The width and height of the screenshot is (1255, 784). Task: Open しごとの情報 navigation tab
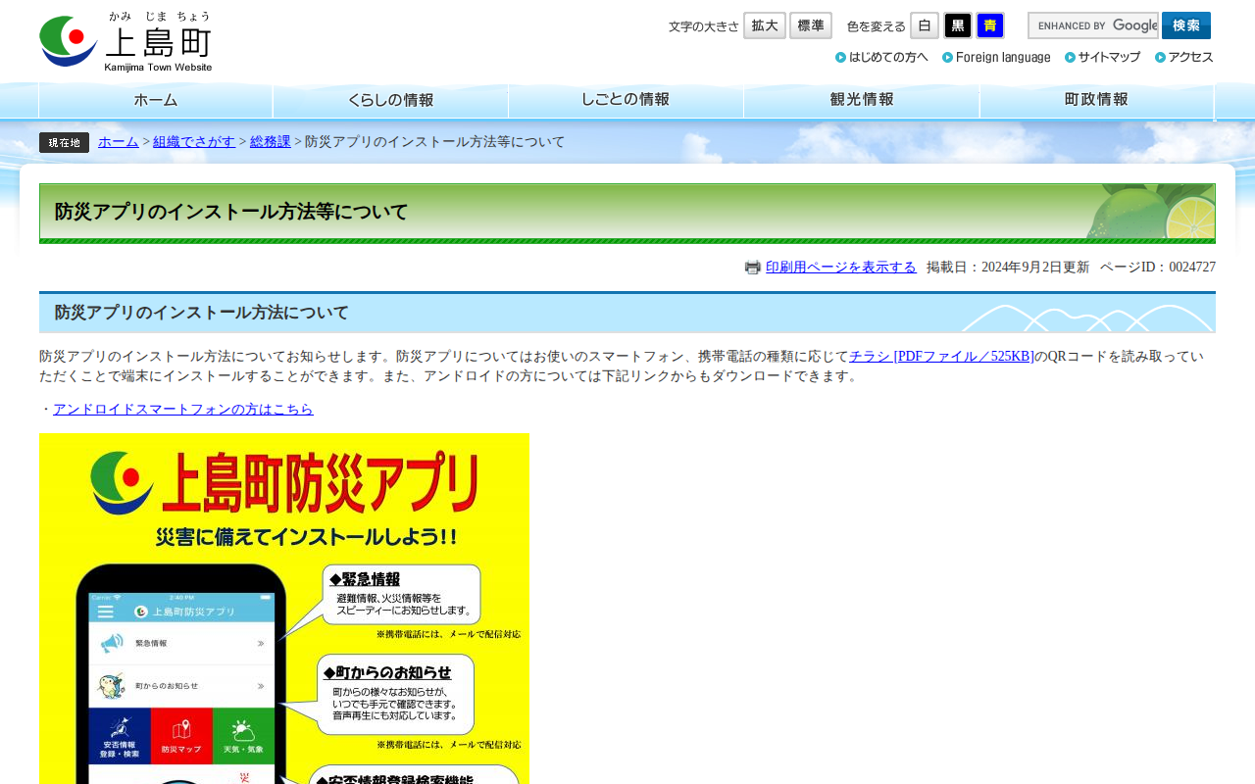click(x=627, y=101)
